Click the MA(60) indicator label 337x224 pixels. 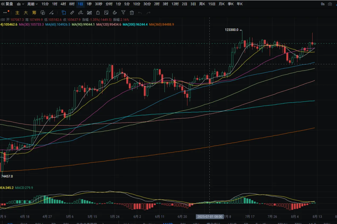point(58,24)
